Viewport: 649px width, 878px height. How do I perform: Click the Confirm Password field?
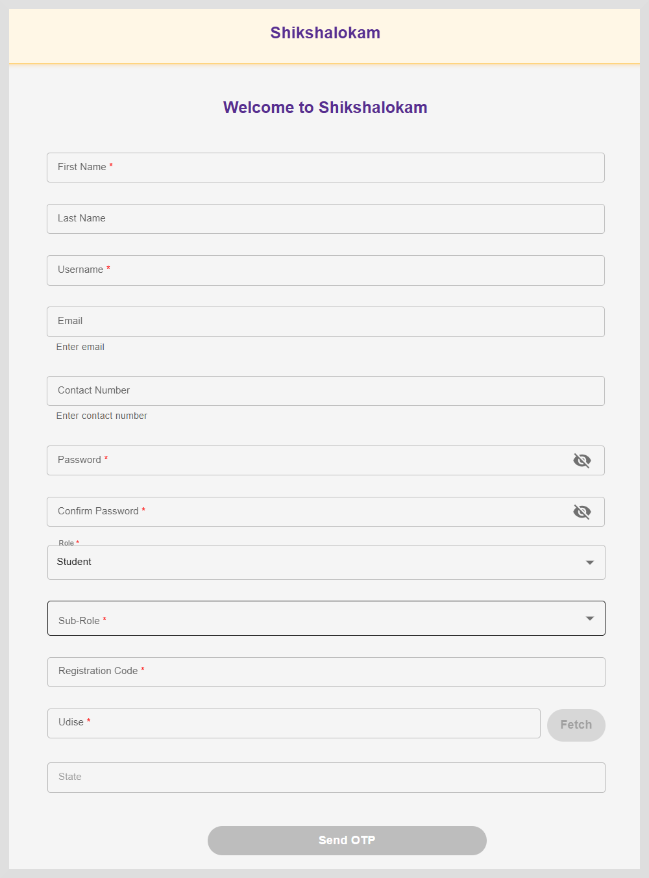click(x=305, y=512)
